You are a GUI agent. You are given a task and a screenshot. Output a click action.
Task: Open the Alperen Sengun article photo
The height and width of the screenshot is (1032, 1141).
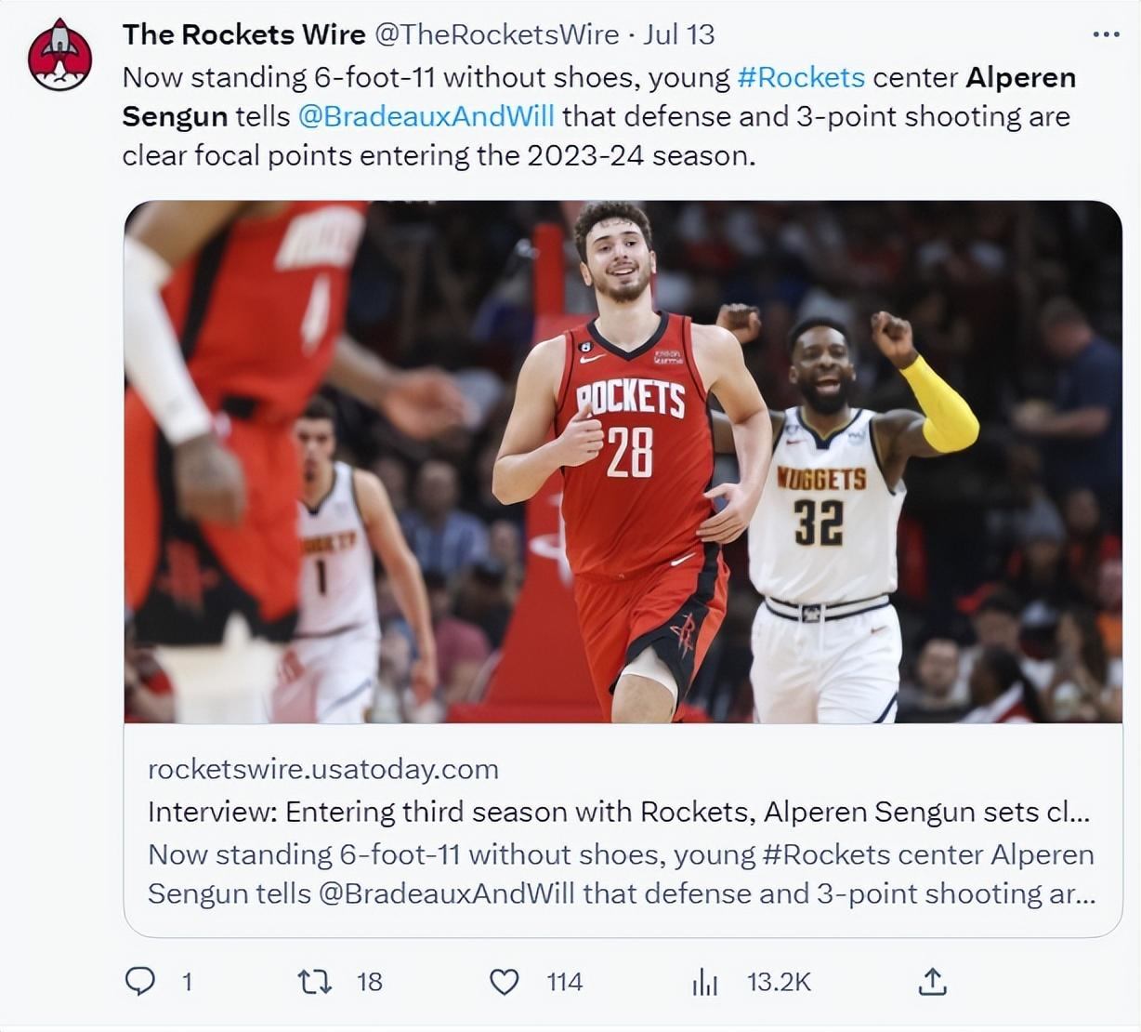pos(623,462)
